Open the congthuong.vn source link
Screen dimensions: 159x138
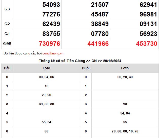[53, 53]
